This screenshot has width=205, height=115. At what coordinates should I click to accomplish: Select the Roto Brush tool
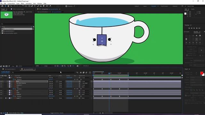tap(47, 6)
